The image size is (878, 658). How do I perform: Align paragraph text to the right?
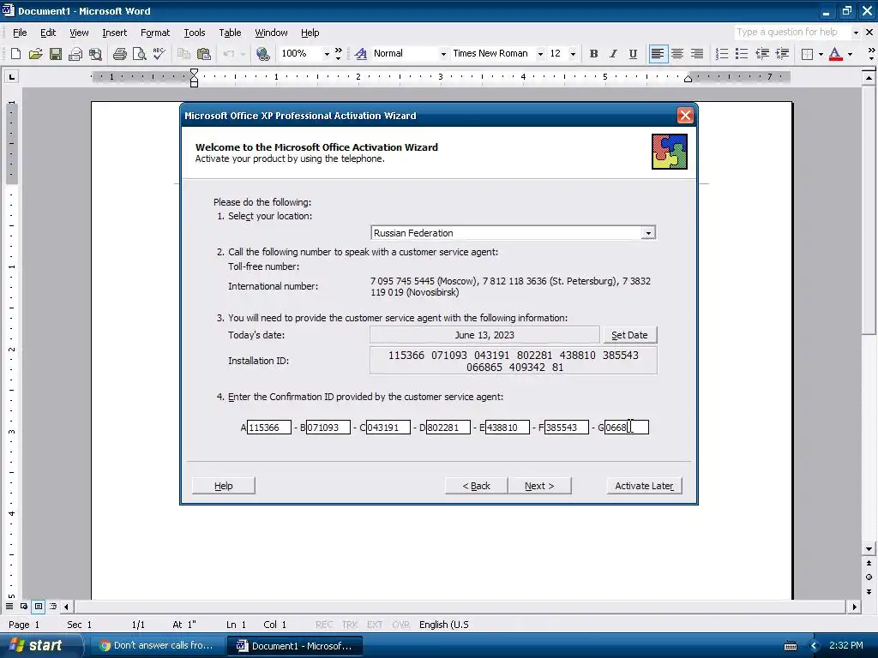pos(697,54)
